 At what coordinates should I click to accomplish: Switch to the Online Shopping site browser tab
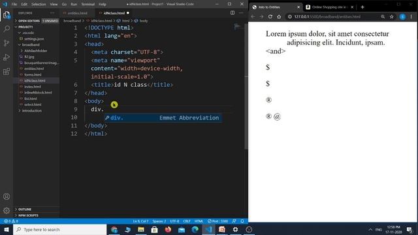coord(329,7)
